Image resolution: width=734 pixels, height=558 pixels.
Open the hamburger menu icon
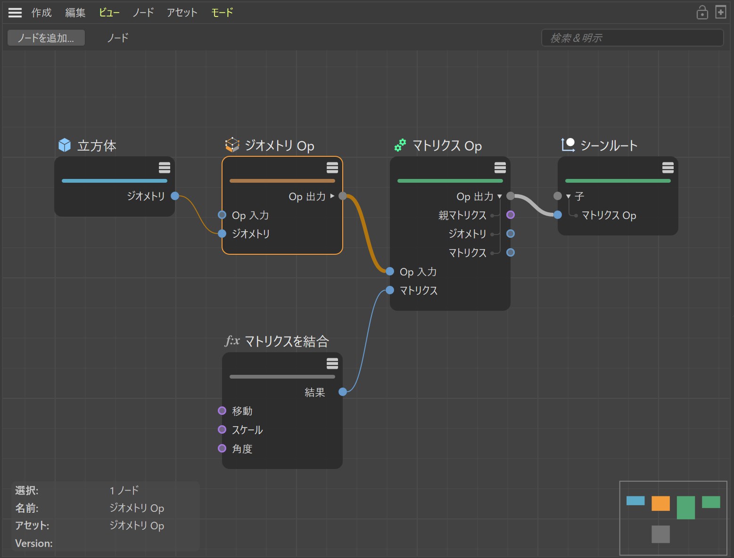click(x=15, y=13)
